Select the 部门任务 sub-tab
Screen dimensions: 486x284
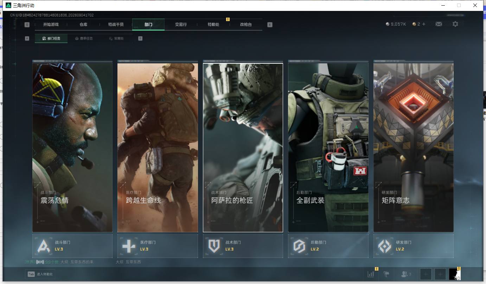point(51,38)
